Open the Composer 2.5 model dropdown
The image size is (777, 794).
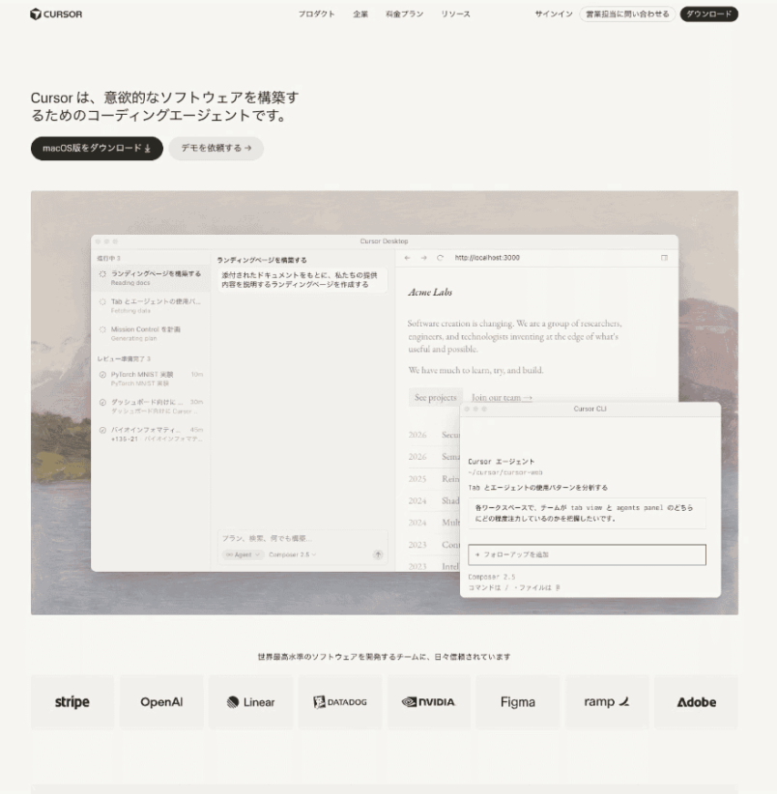[292, 555]
